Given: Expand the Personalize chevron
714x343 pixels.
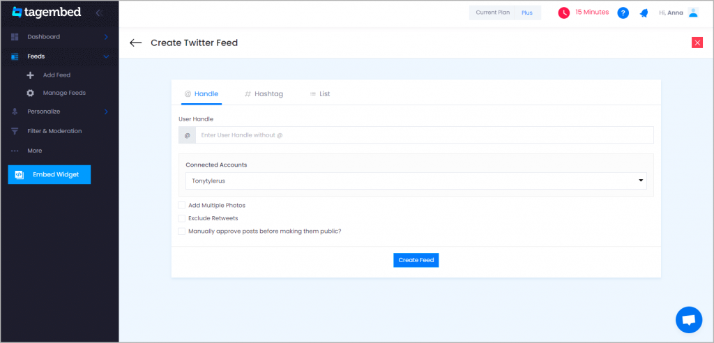Looking at the screenshot, I should [x=106, y=112].
